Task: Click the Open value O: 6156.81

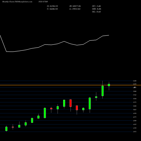Action: point(52,6)
